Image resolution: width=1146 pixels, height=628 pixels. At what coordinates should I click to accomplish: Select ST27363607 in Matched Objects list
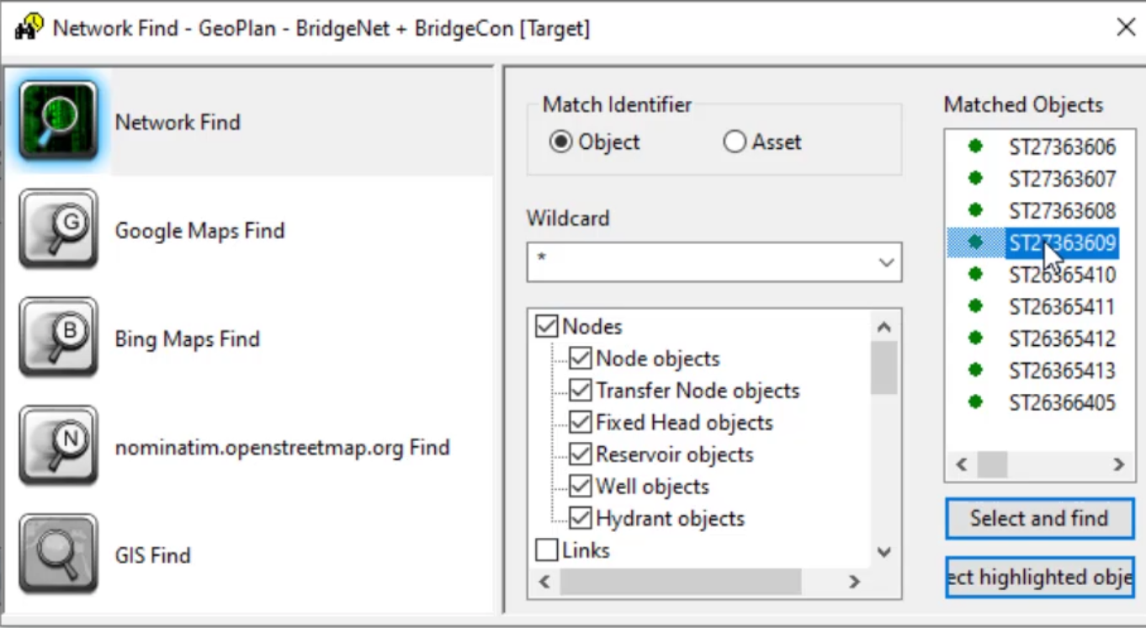point(1062,179)
